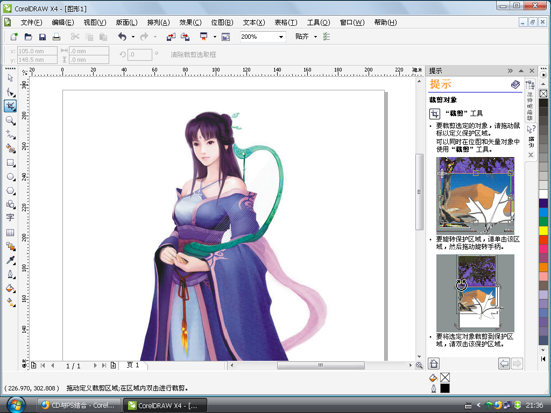Select the Rectangle tool
The width and height of the screenshot is (551, 413).
[x=10, y=162]
